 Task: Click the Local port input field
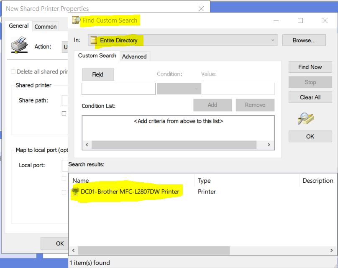click(65, 166)
